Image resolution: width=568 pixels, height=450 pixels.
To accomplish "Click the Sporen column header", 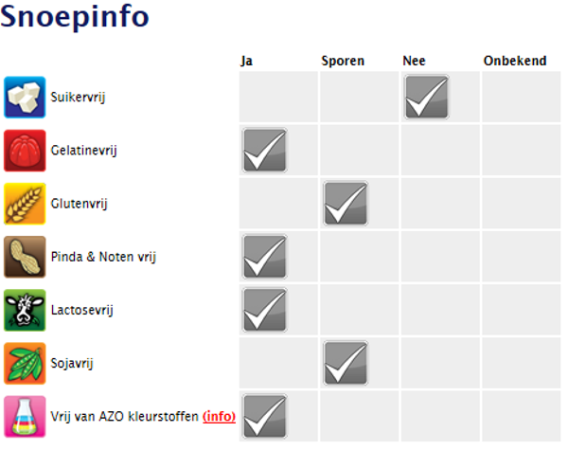I will click(343, 61).
